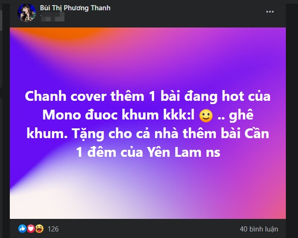Viewport: 298px width, 238px height.
Task: Click the blue Like reaction icon
Action: [22, 229]
